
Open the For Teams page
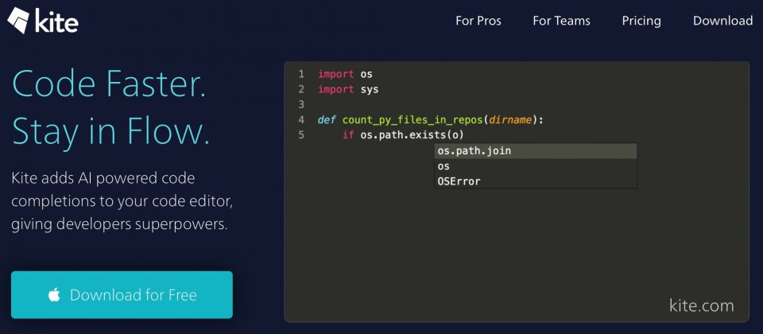click(561, 21)
